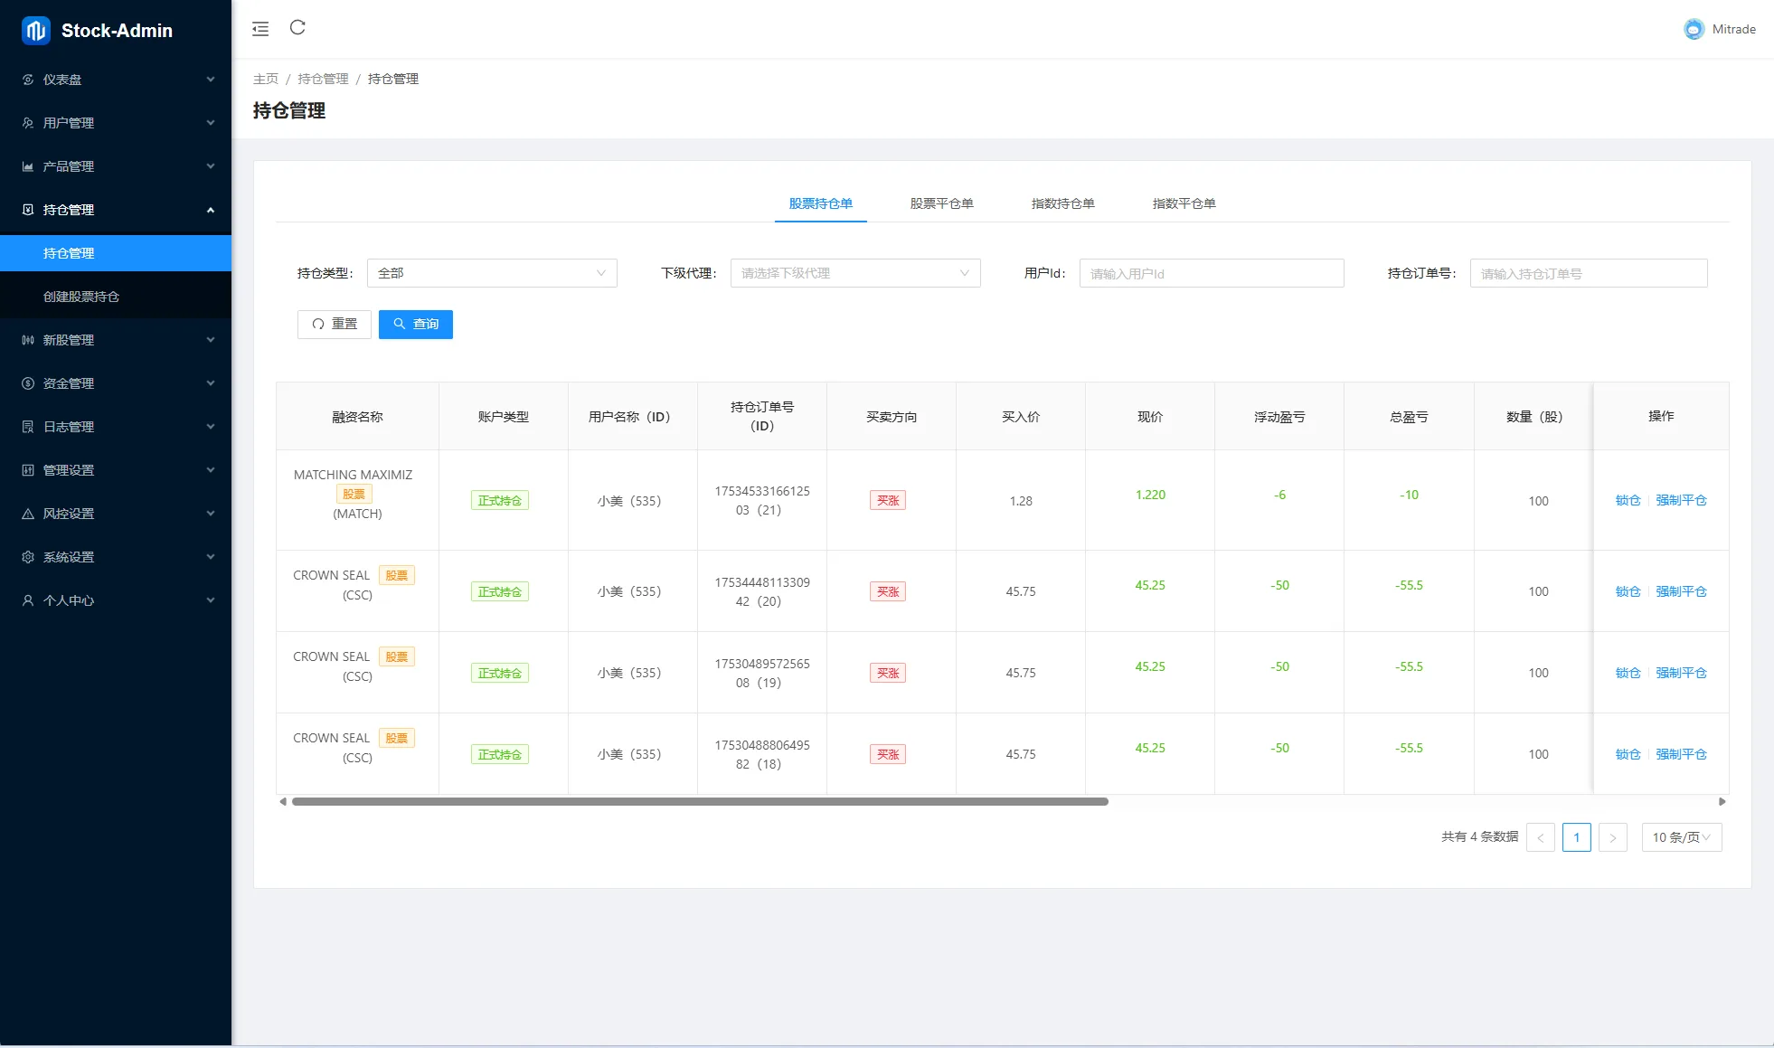Open the 持仓类型 dropdown showing 全部
The height and width of the screenshot is (1048, 1774).
[492, 273]
